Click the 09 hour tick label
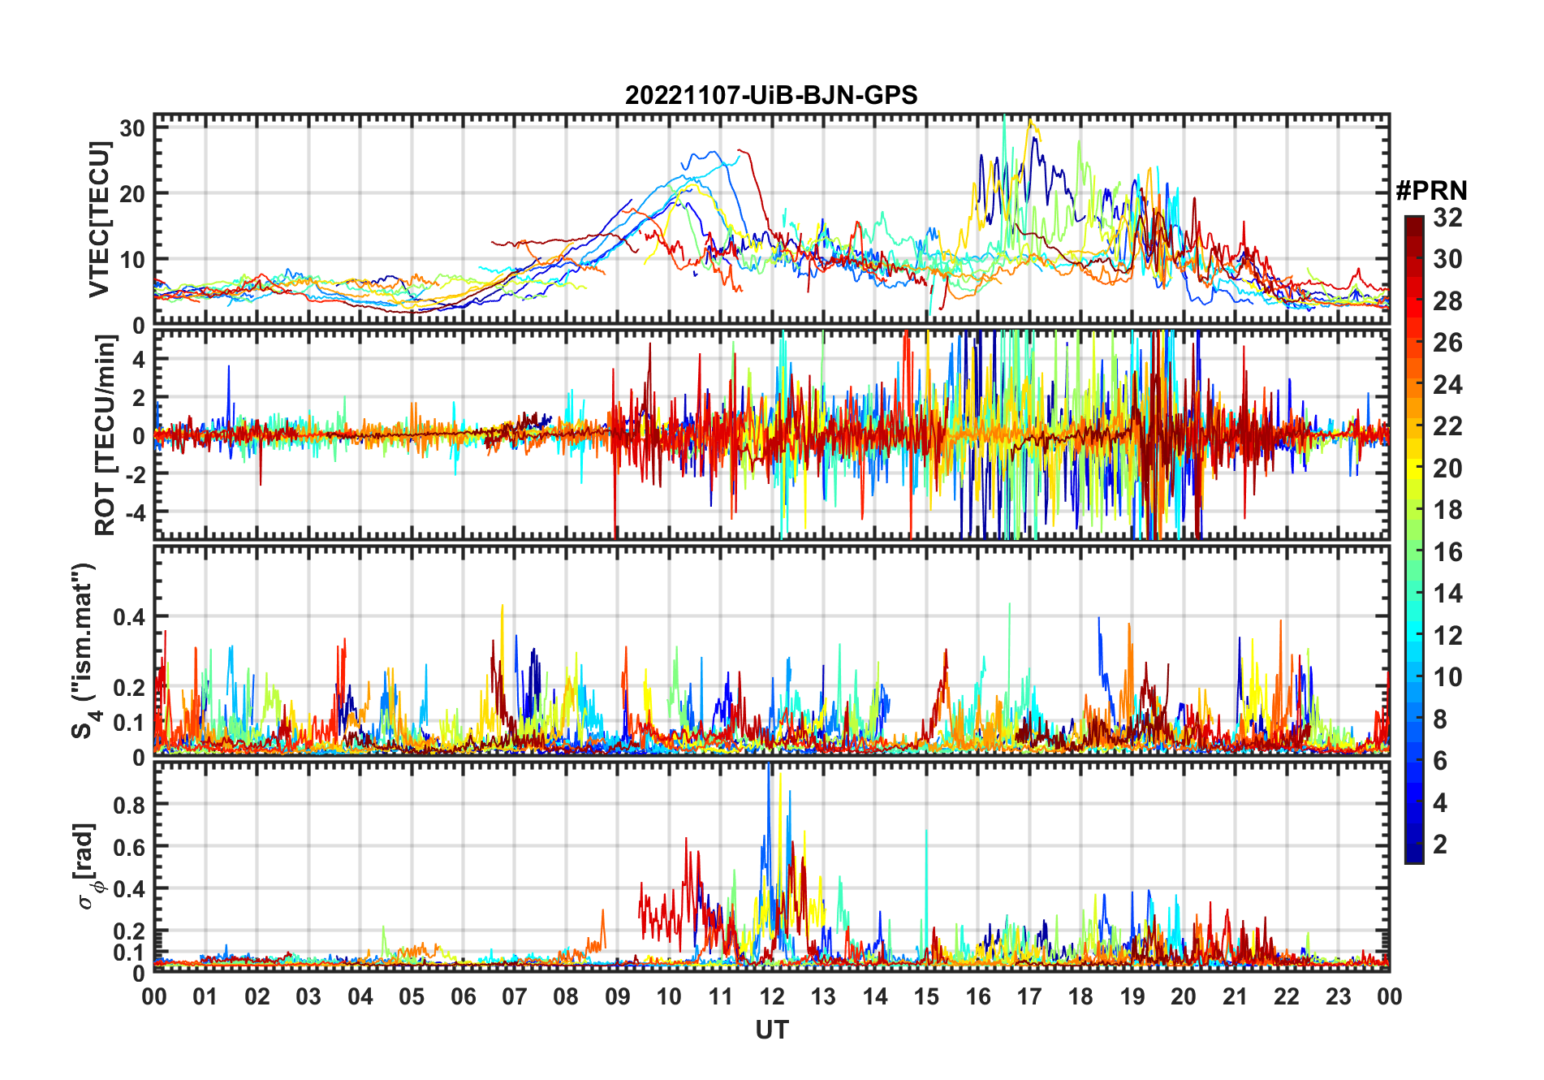 click(617, 996)
